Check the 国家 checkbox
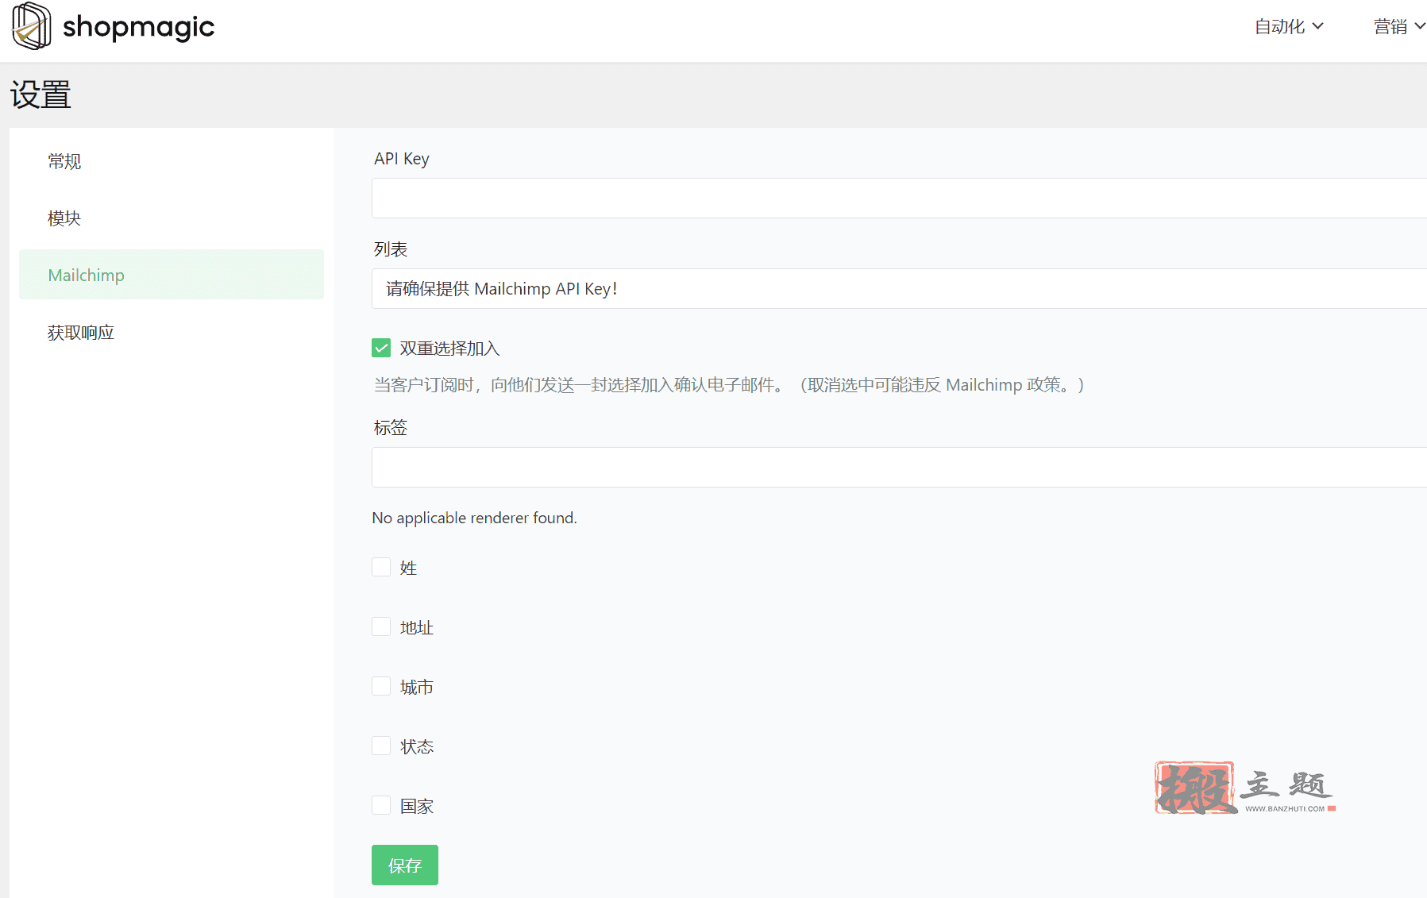Viewport: 1427px width, 898px height. 381,805
